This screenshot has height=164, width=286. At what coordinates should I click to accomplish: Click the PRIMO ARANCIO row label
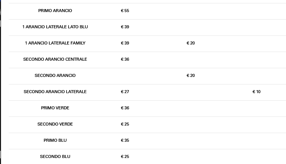click(x=55, y=11)
